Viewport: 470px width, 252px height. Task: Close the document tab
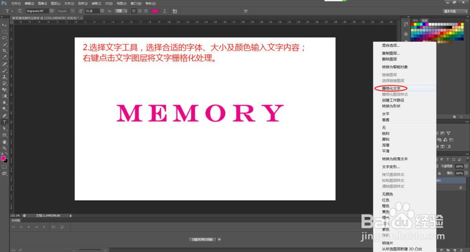pos(81,18)
